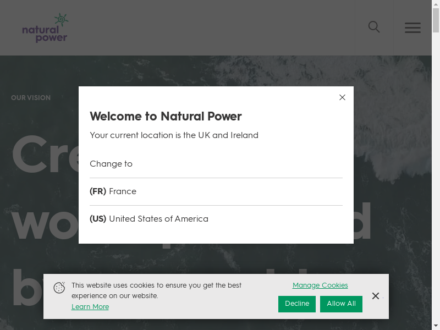Screen dimensions: 440x330
Task: Open the search magnifier icon
Action: 374,27
